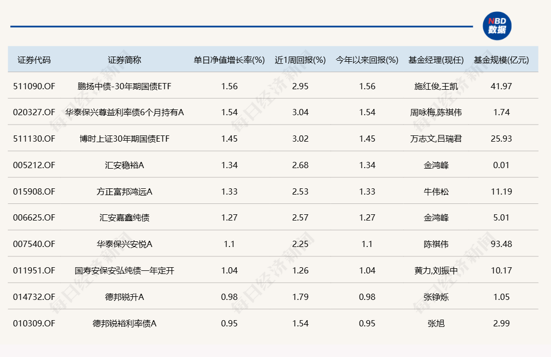Screen dimensions: 551x357
Task: Select weekly return value 2.25
Action: 300,244
